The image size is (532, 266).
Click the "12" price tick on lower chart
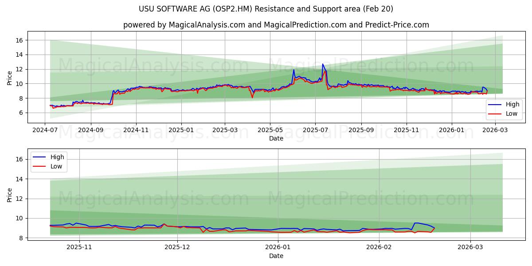19,199
